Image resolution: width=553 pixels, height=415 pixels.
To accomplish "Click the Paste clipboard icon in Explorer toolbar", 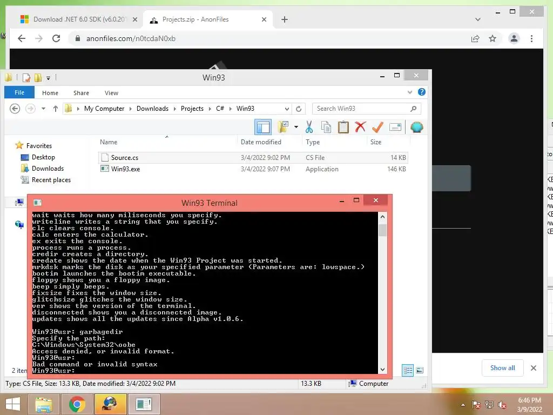I will pos(343,127).
